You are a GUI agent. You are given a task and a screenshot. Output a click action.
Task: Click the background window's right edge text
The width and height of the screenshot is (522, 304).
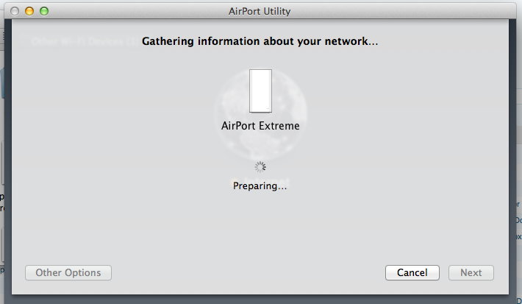[518, 220]
